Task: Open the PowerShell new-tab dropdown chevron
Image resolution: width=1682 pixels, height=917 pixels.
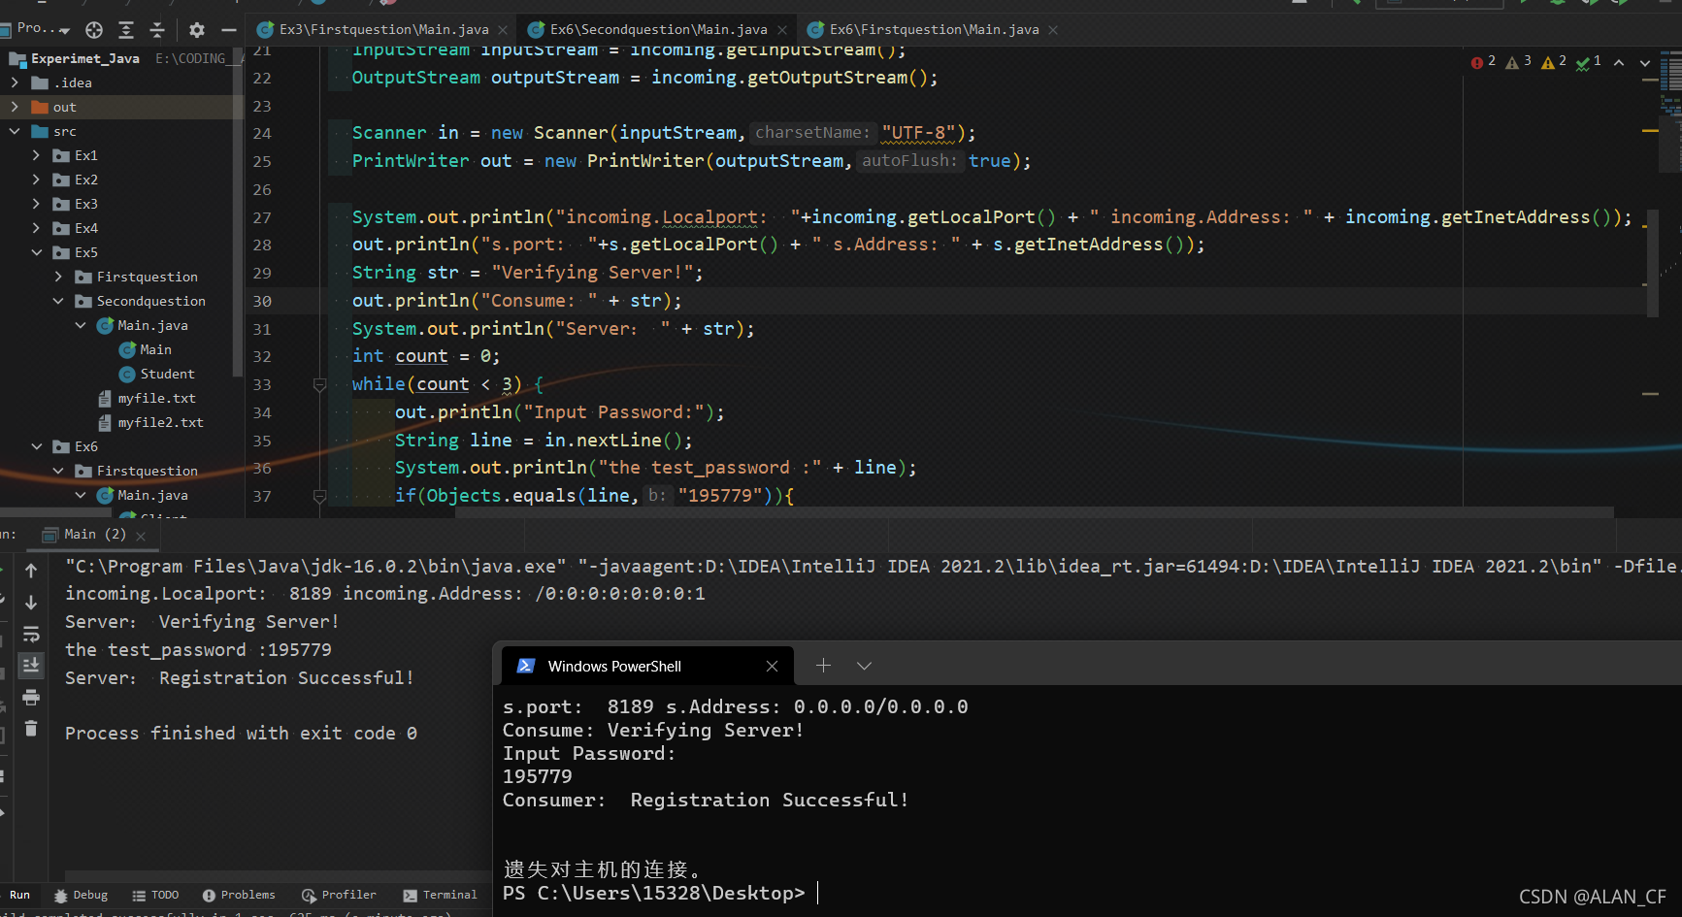Action: click(x=864, y=666)
